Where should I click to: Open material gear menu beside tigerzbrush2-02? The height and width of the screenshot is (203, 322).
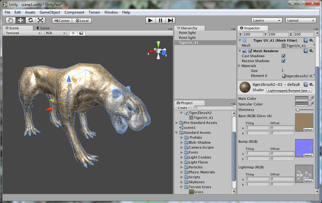[x=311, y=84]
